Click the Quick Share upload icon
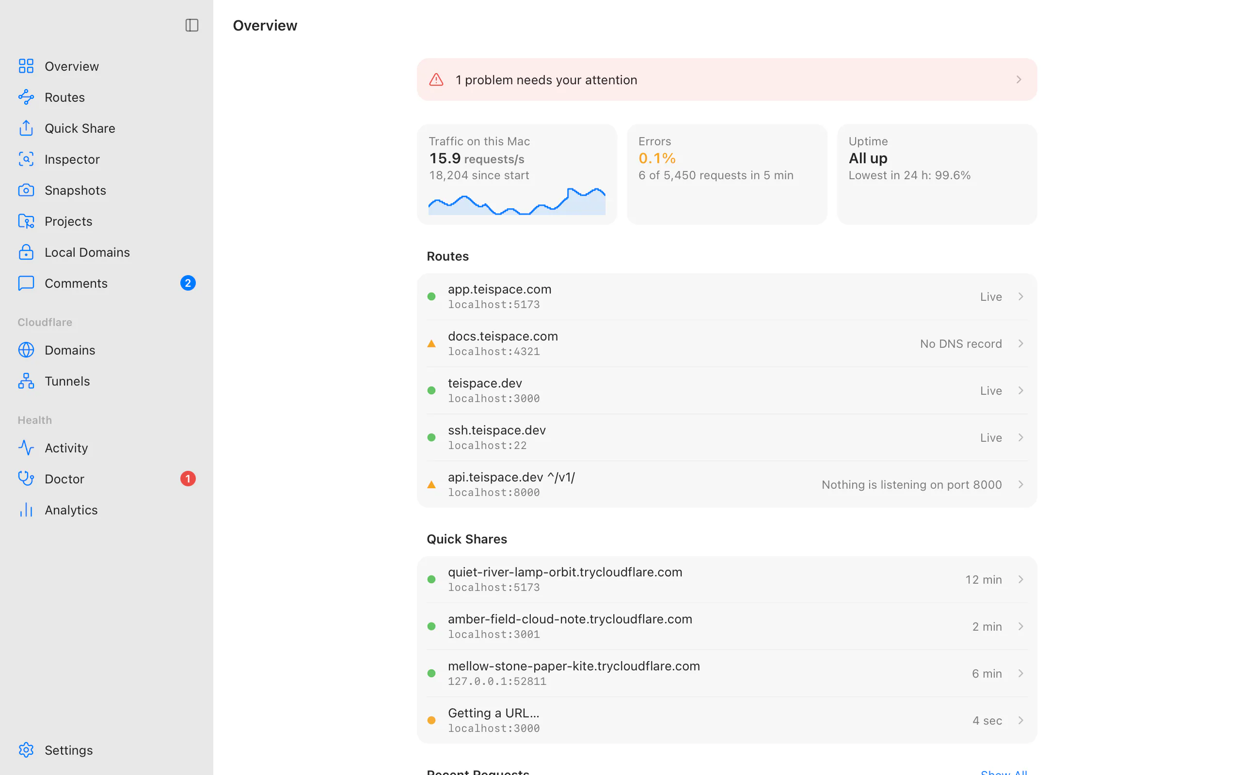1241x775 pixels. [26, 127]
